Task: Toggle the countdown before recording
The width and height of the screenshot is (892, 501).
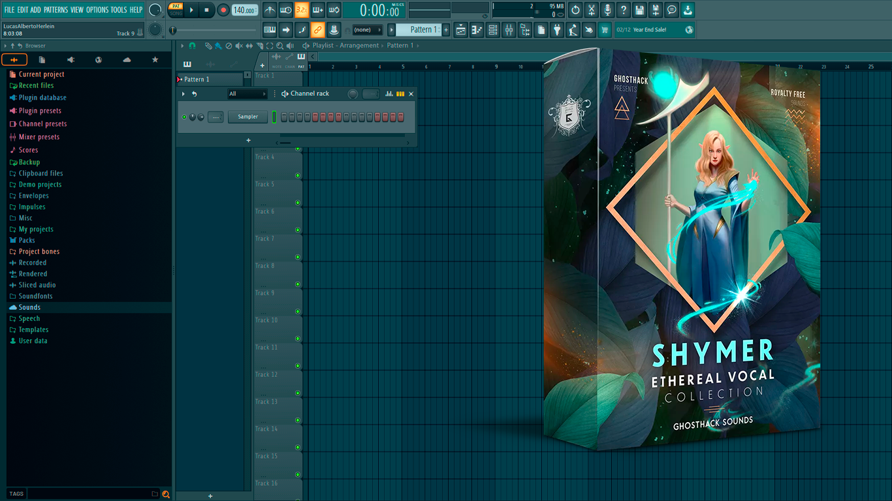Action: tap(302, 10)
